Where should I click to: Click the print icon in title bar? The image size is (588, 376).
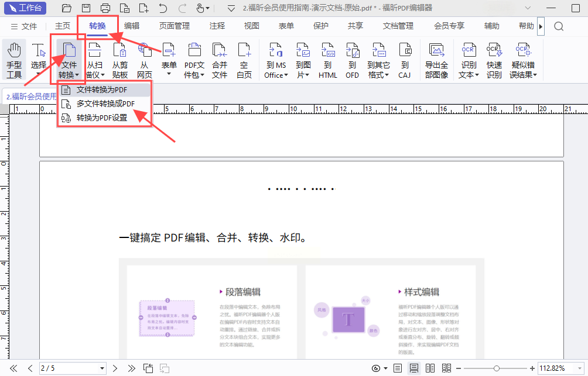[x=105, y=8]
